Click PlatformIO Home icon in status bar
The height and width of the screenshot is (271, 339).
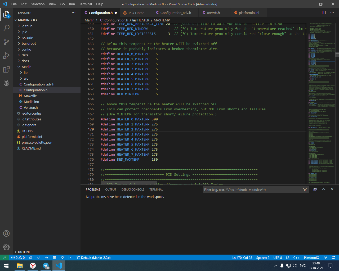(x=31, y=258)
